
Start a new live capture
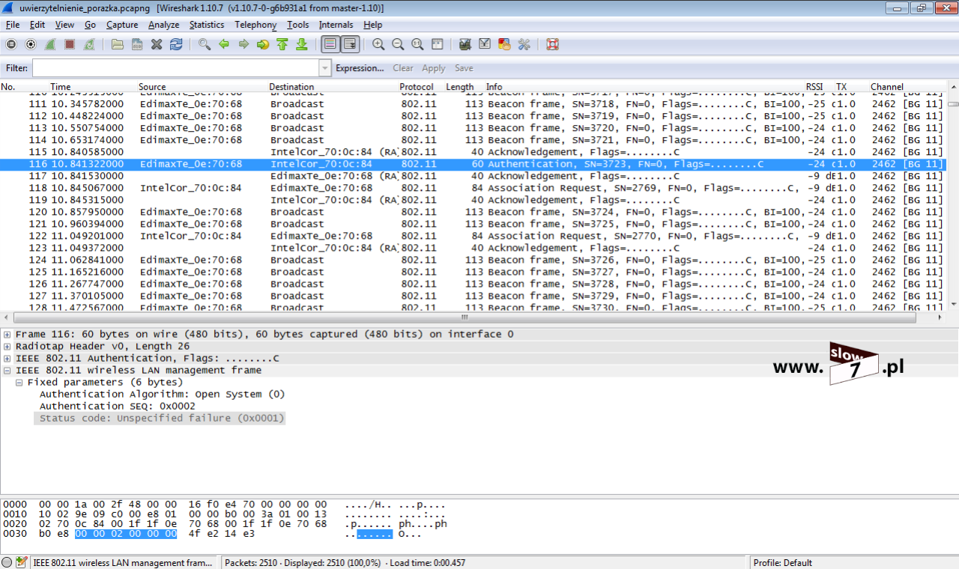[x=50, y=44]
